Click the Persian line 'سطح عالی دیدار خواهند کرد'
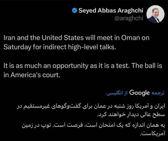The height and width of the screenshot is (141, 168). pos(131,115)
